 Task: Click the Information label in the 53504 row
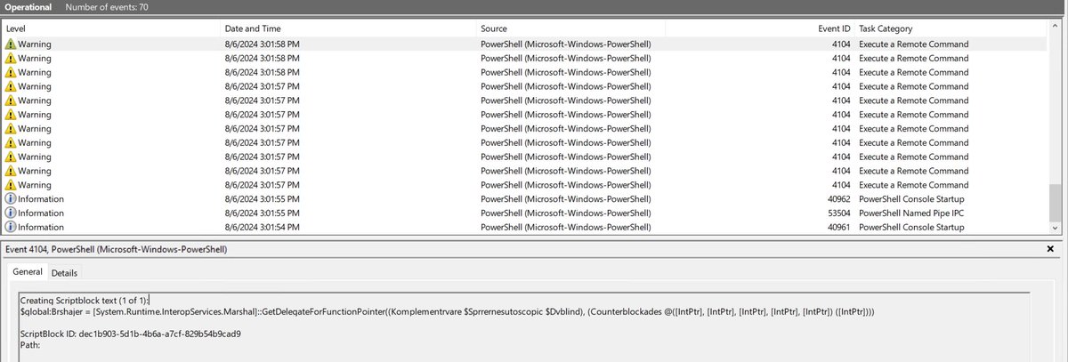click(41, 213)
